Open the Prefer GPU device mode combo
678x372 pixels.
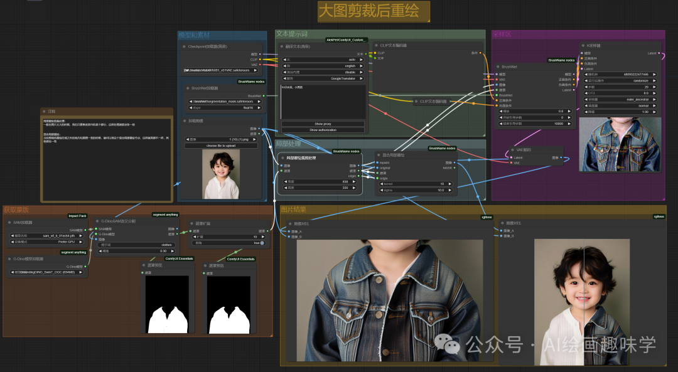(x=46, y=242)
